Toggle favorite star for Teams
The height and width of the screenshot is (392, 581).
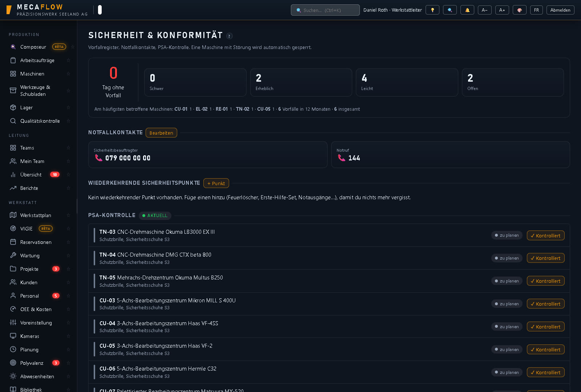point(68,148)
